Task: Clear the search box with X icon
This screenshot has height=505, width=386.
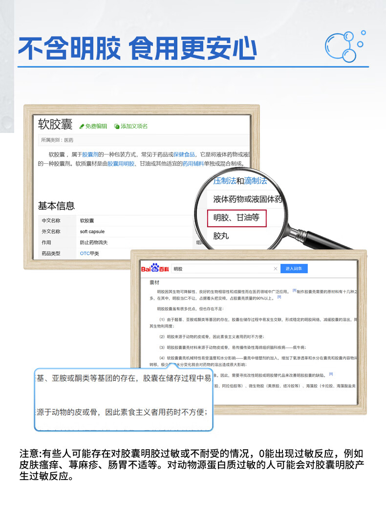Action: pos(275,268)
